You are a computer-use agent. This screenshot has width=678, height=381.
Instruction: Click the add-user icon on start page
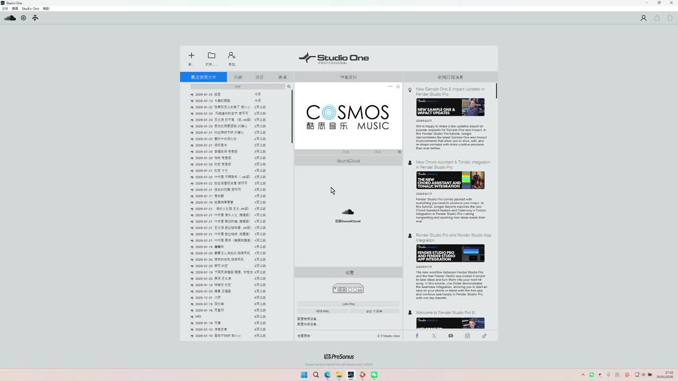click(231, 56)
